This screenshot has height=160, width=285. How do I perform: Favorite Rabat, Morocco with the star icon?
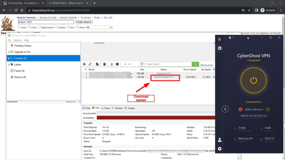pos(268,109)
